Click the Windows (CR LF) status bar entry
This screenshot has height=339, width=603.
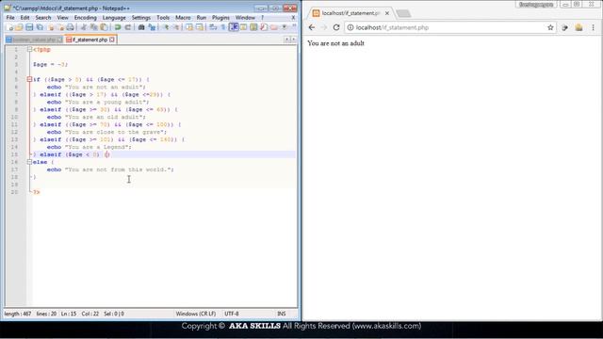pos(196,314)
